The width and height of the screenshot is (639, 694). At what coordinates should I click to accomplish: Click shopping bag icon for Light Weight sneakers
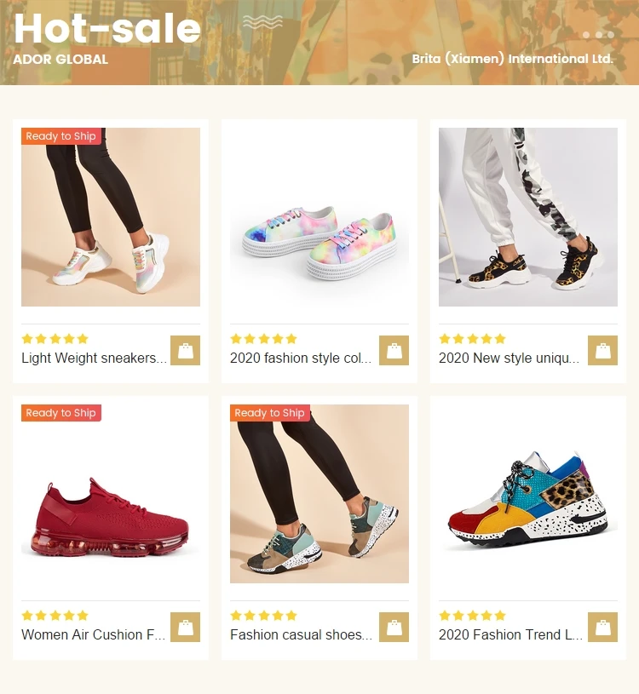[185, 351]
